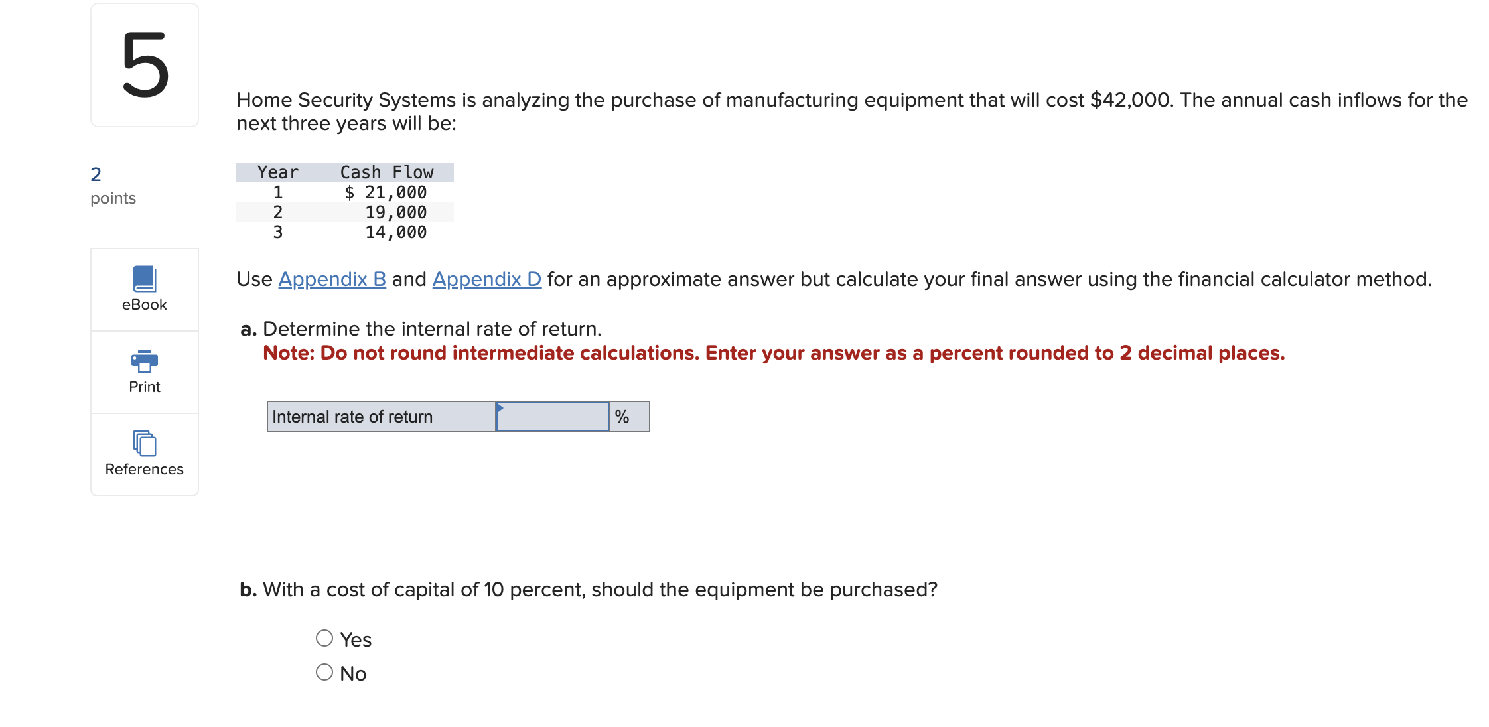Click the eBook label text
1489x727 pixels.
click(145, 304)
